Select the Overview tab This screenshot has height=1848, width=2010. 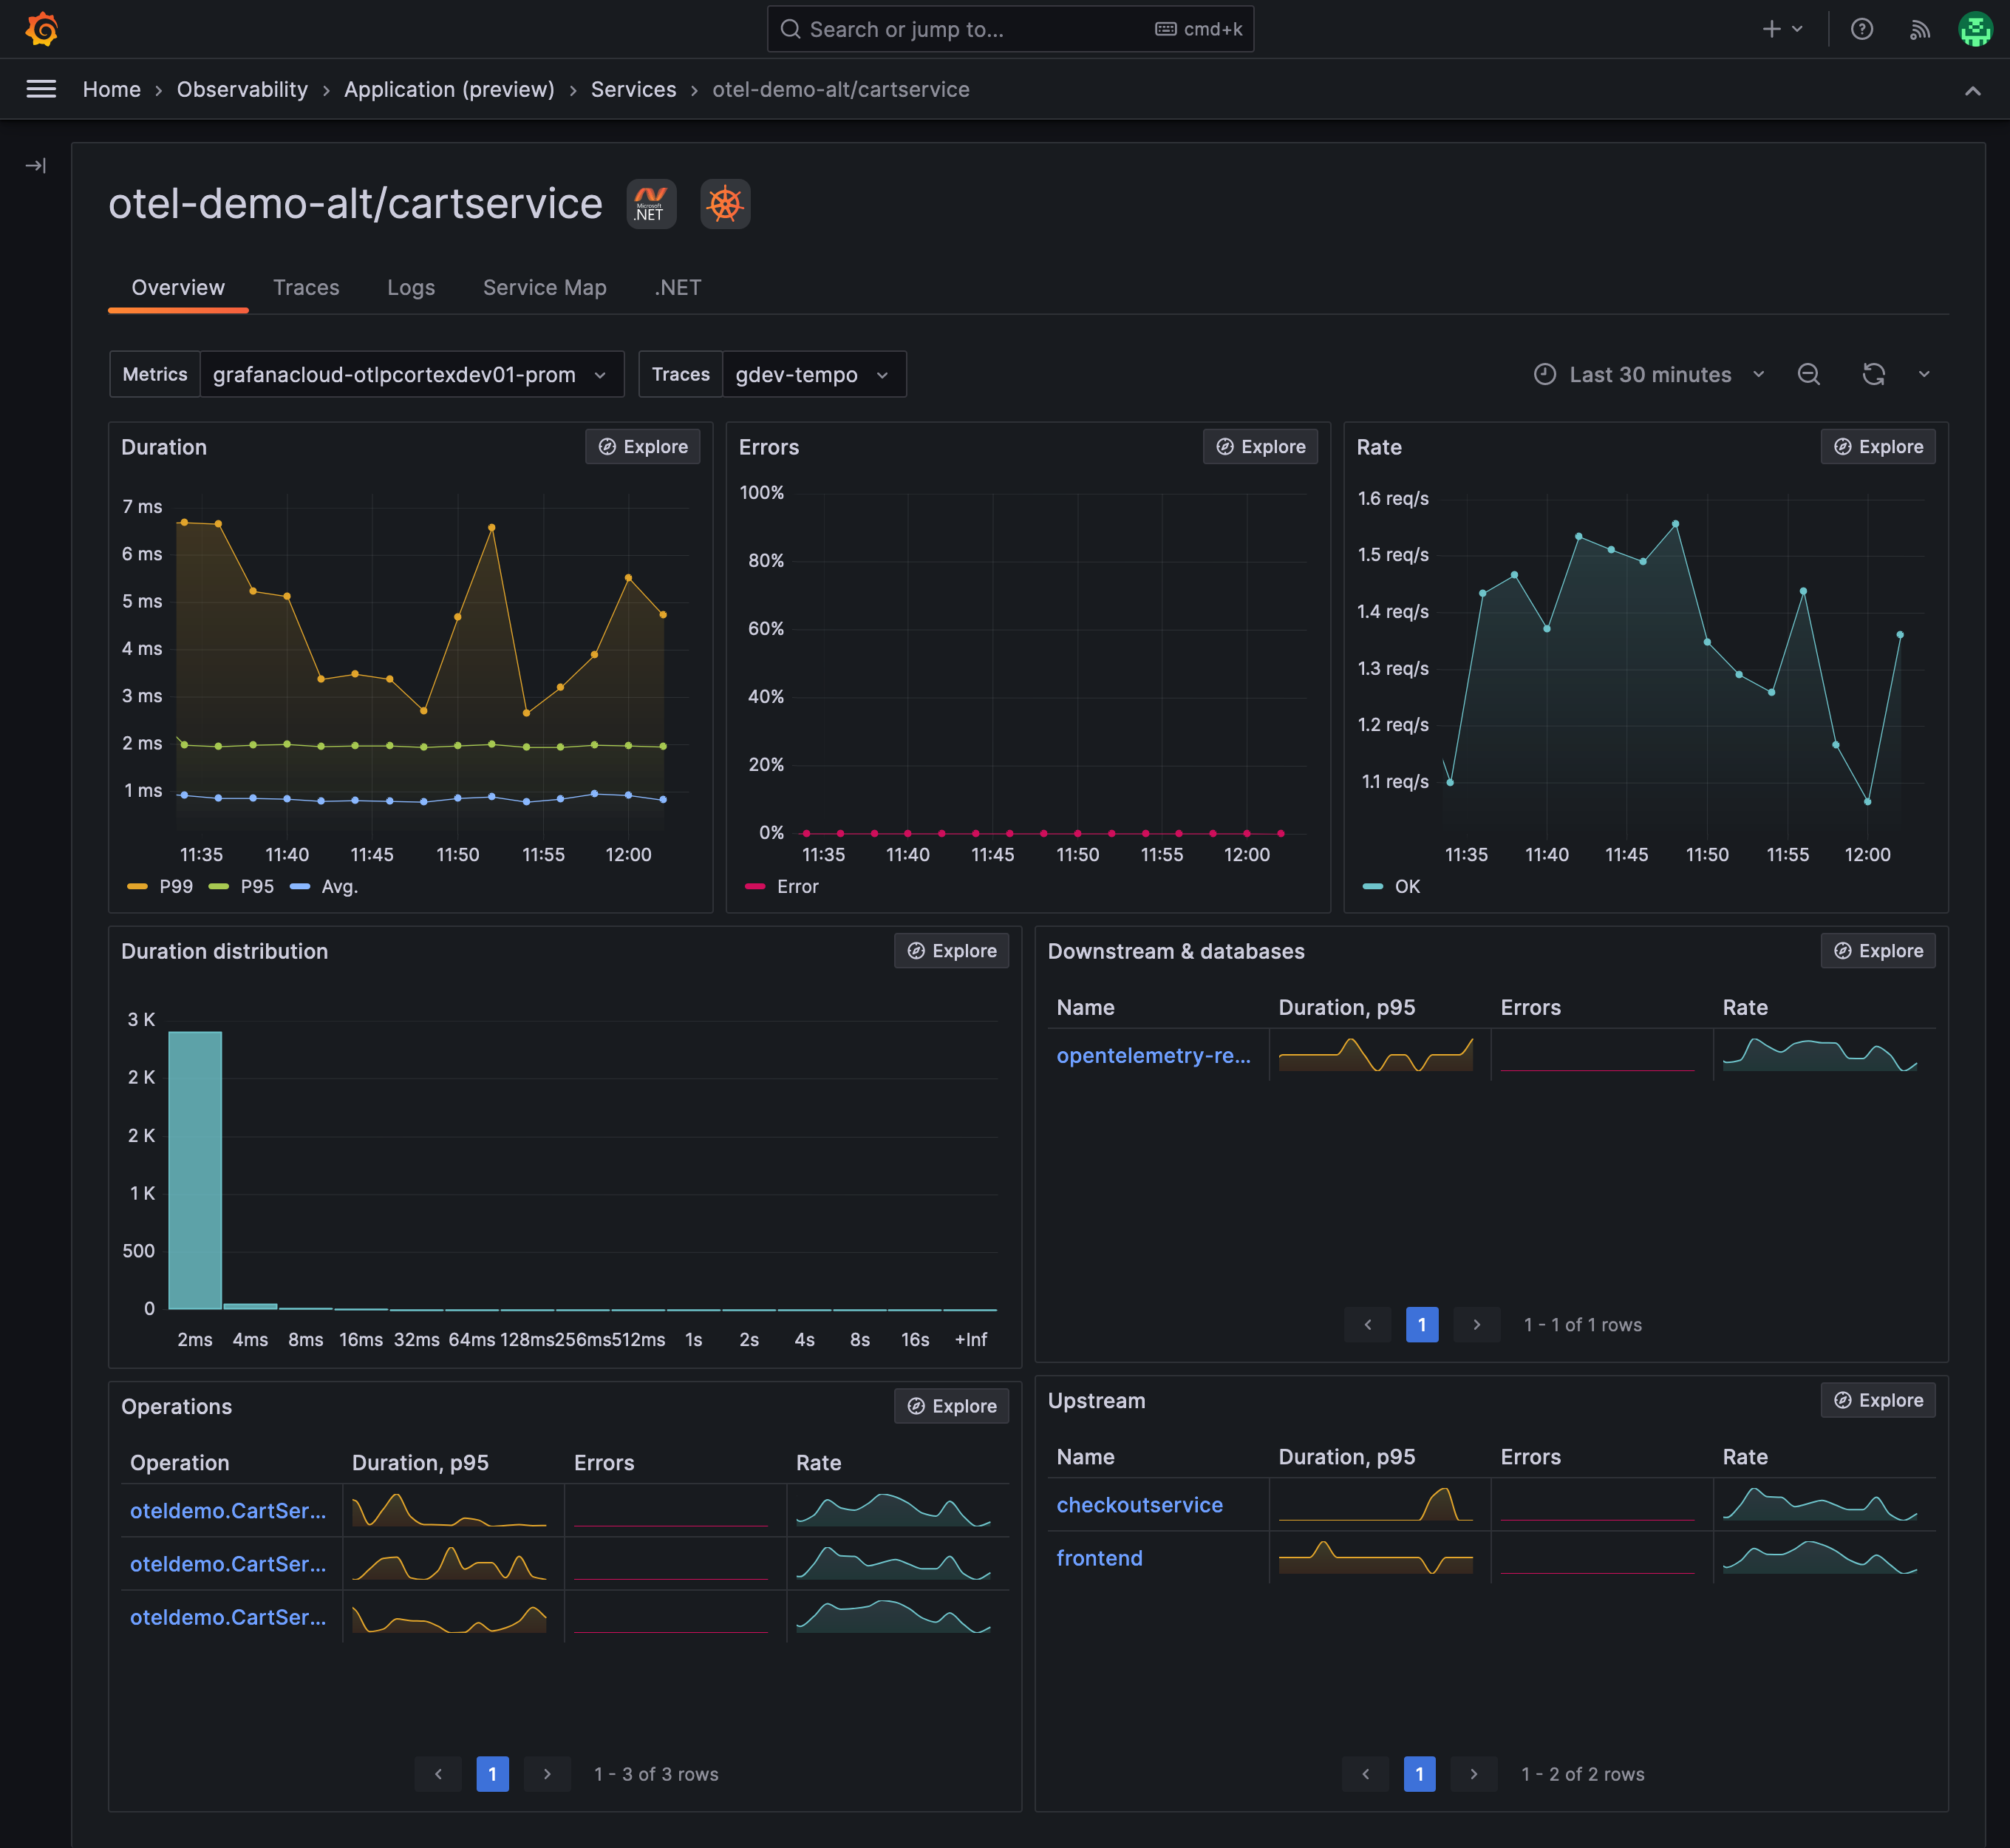point(178,288)
